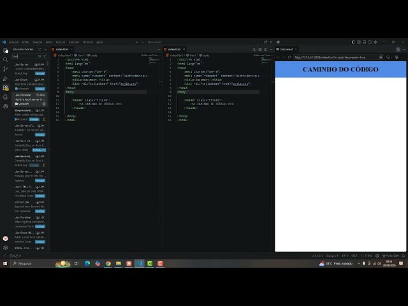Screen dimensions: 408x306
Task: Open the Accounts icon in activity bar
Action: click(6, 238)
